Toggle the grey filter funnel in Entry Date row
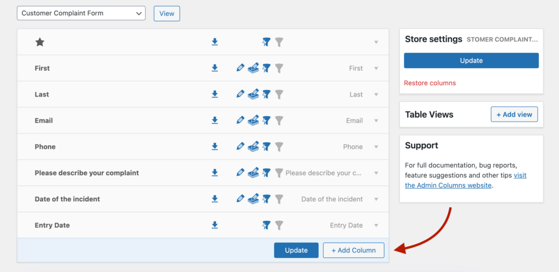The height and width of the screenshot is (272, 559). 279,225
